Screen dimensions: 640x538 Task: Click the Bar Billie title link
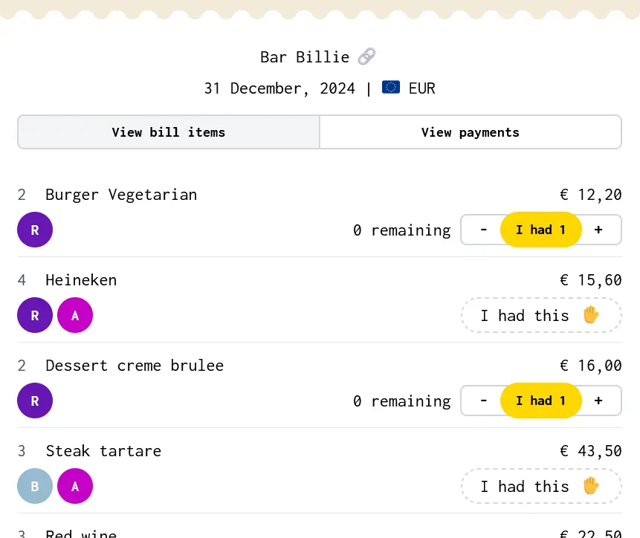pos(304,56)
